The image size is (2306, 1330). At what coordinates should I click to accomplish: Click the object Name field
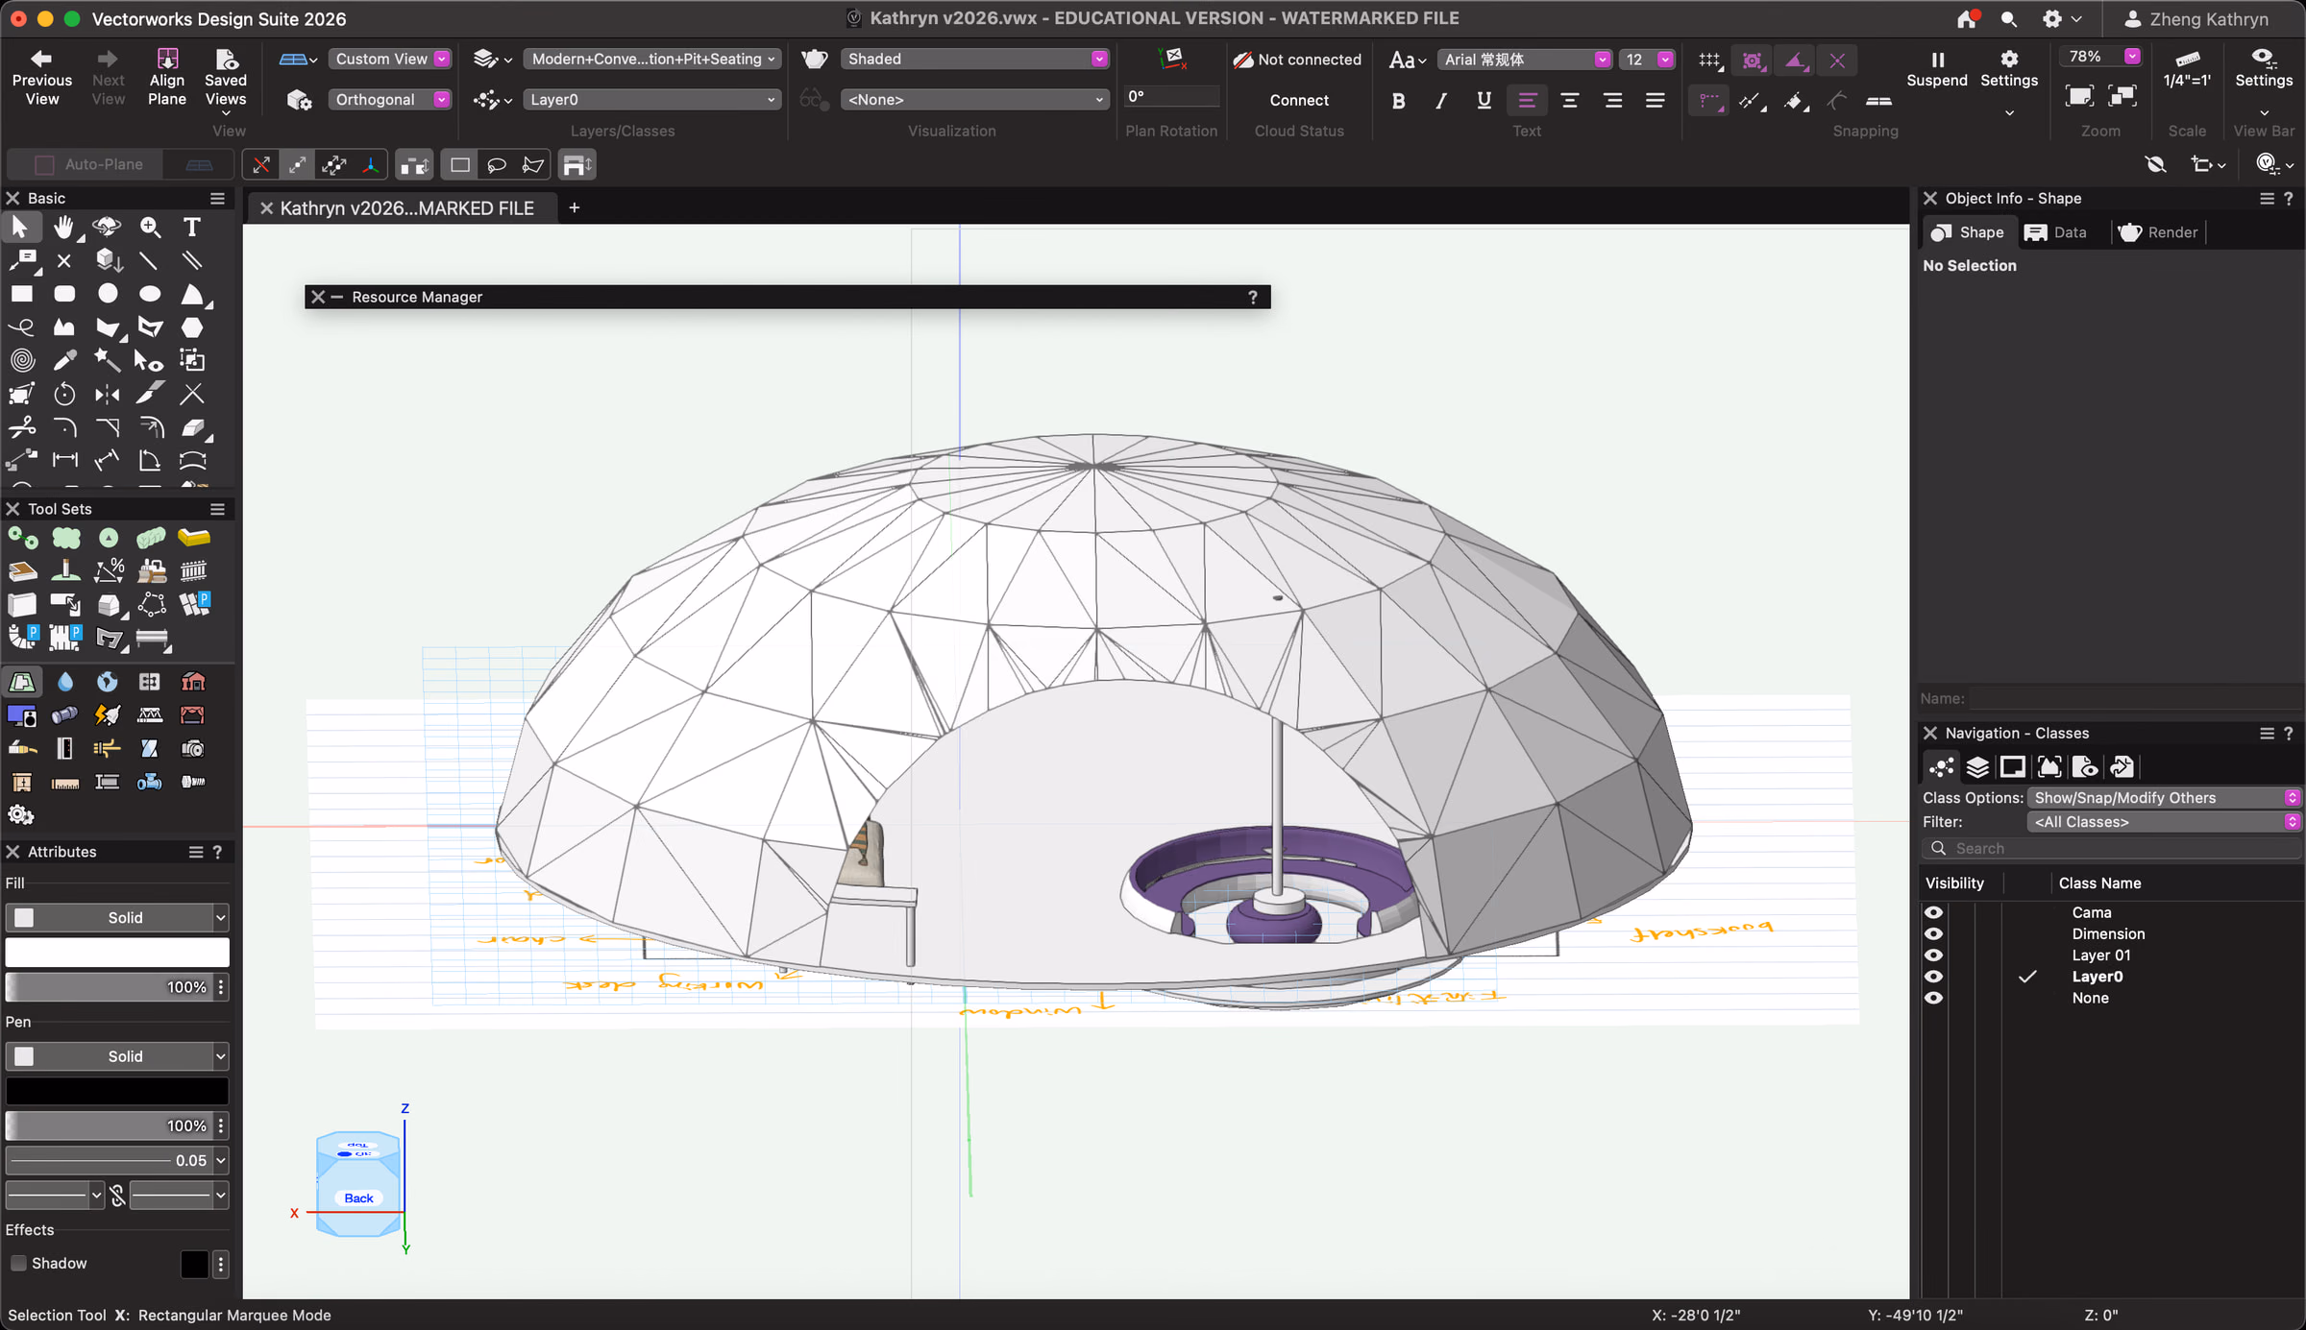coord(2134,698)
